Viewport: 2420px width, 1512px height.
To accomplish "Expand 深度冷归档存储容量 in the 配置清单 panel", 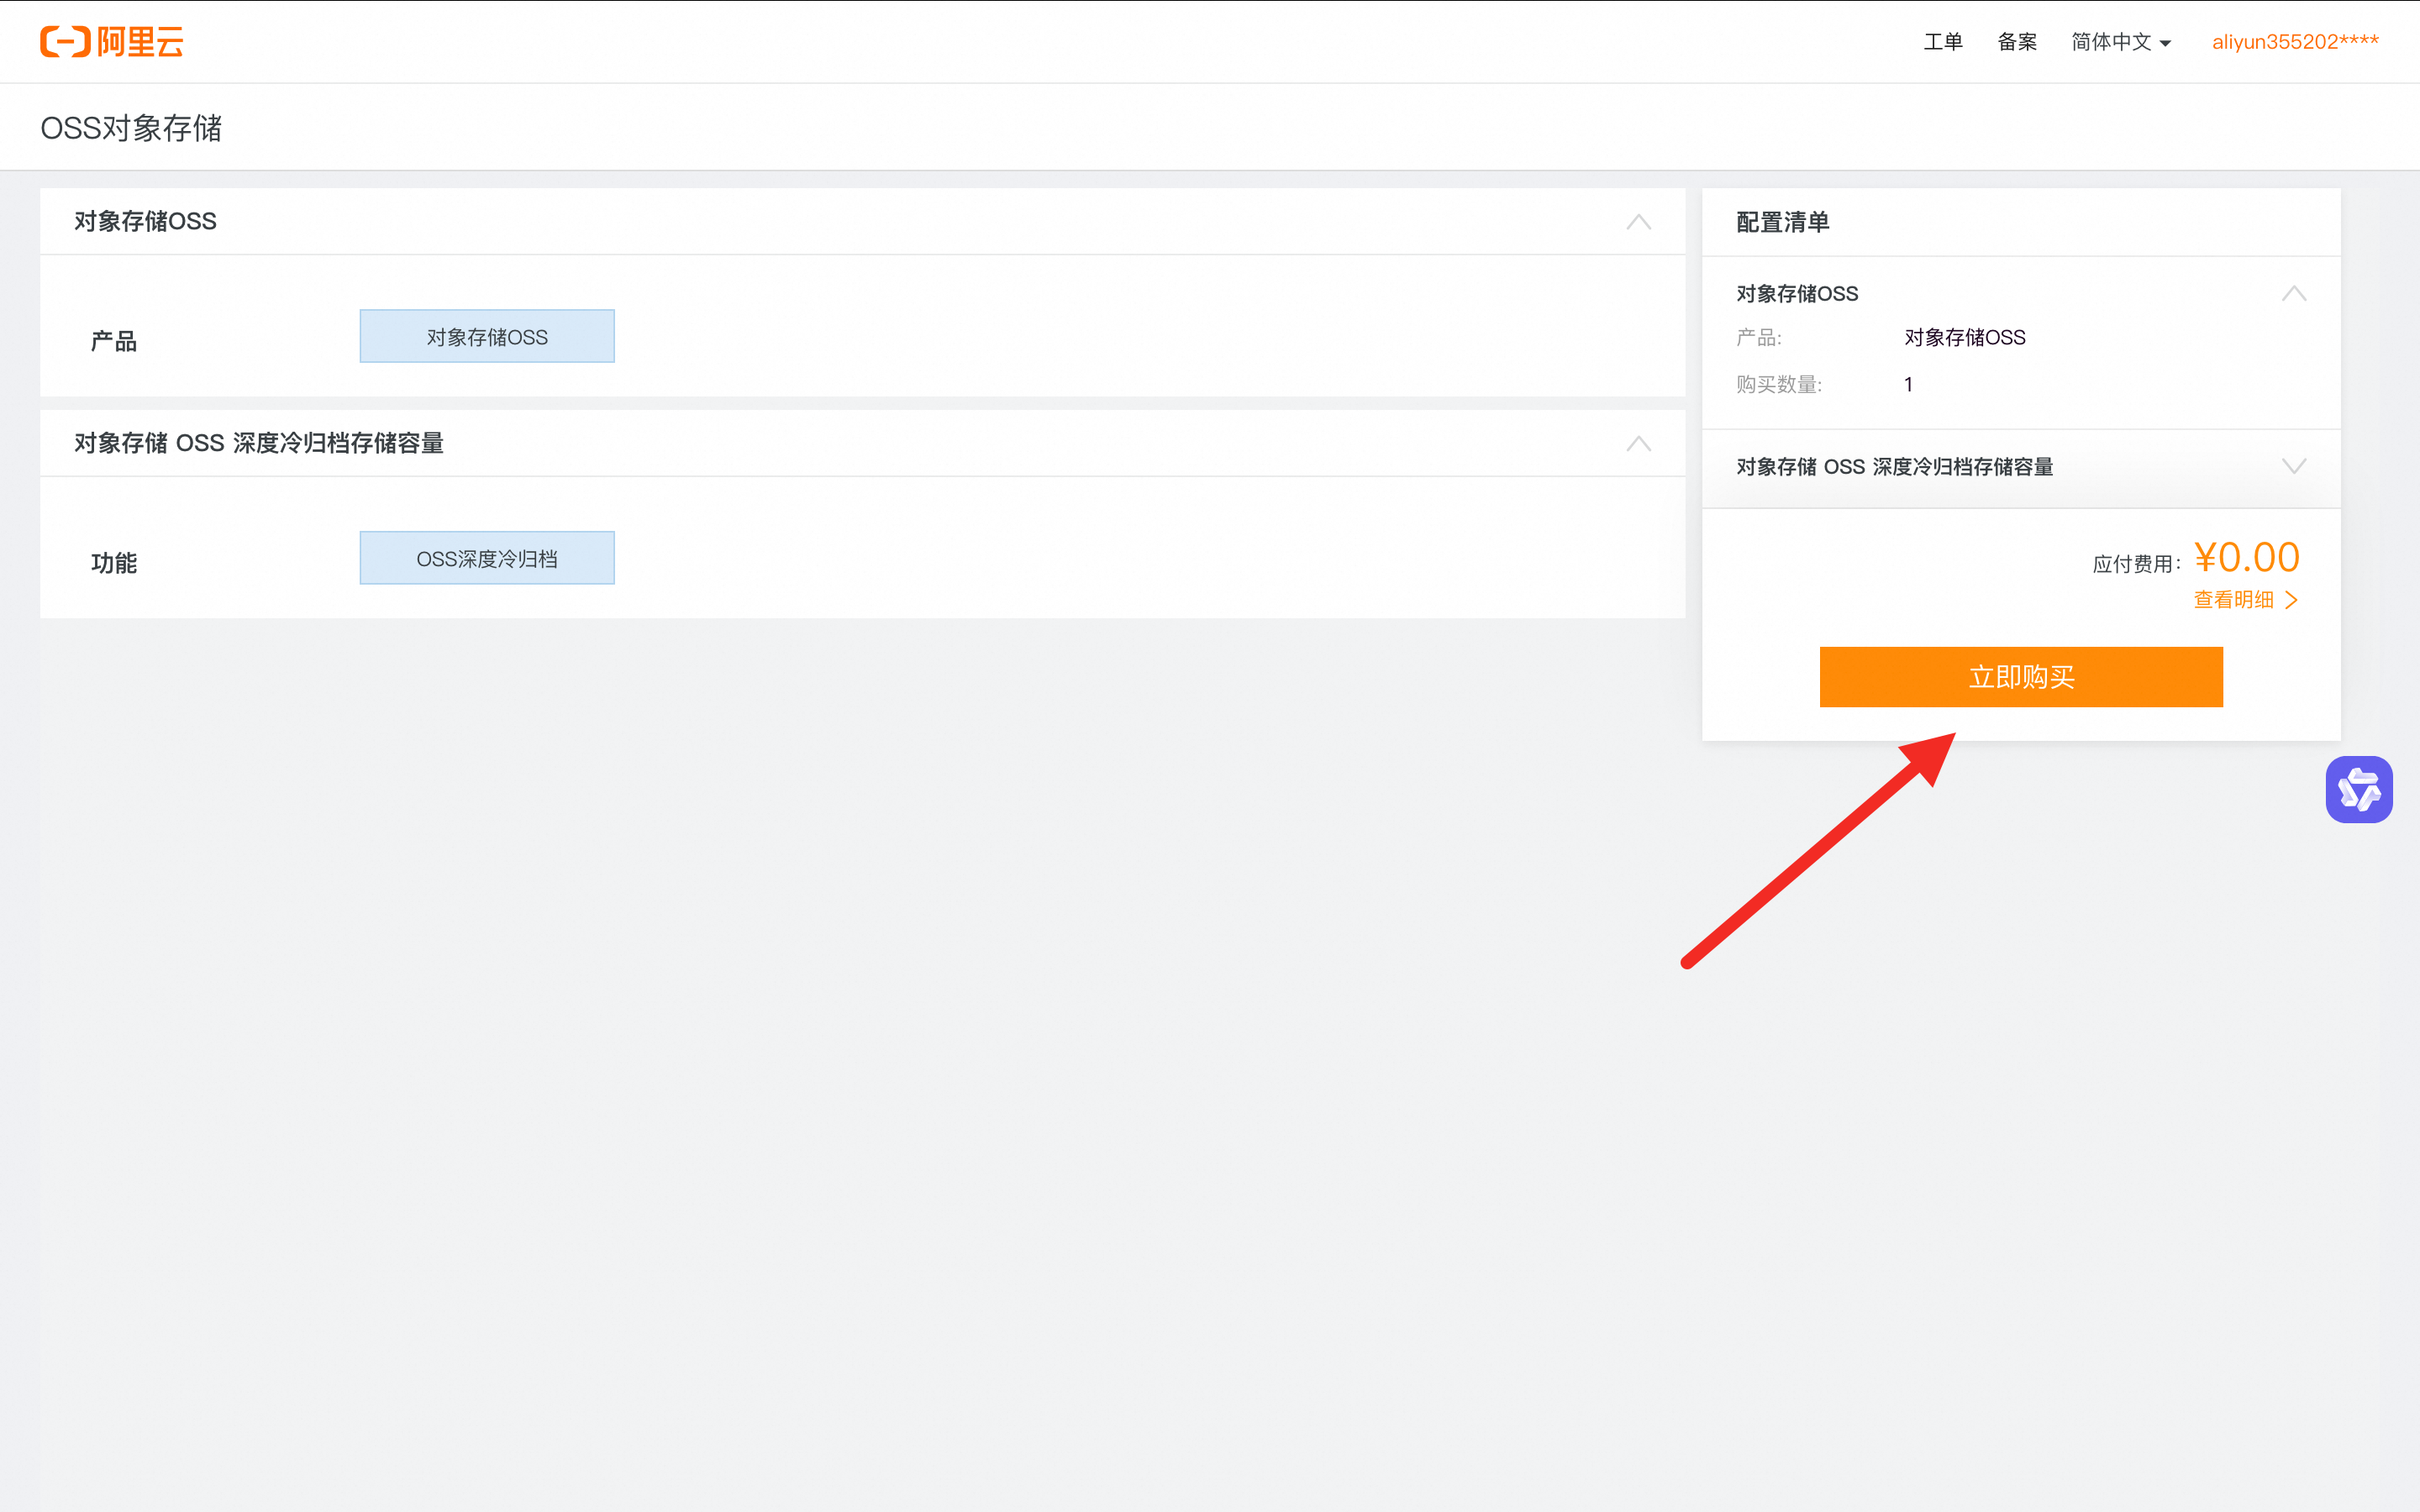I will coord(2293,467).
